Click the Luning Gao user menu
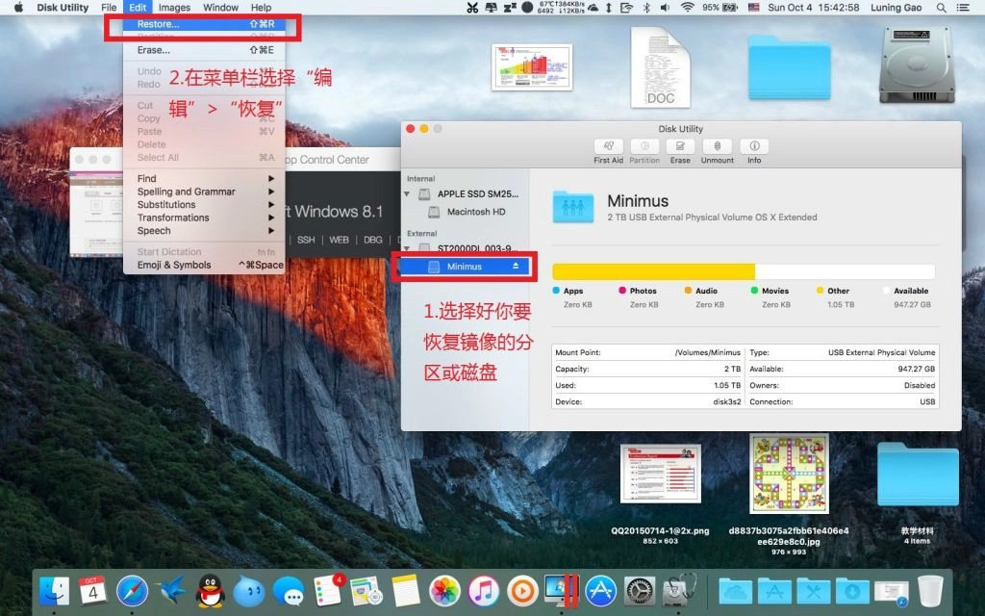This screenshot has height=616, width=985. [x=896, y=8]
